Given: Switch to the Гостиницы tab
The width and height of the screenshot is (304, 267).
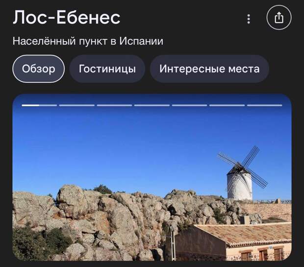Looking at the screenshot, I should pos(107,69).
